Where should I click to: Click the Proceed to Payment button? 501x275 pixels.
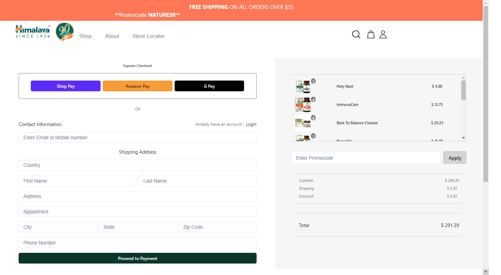(x=137, y=258)
